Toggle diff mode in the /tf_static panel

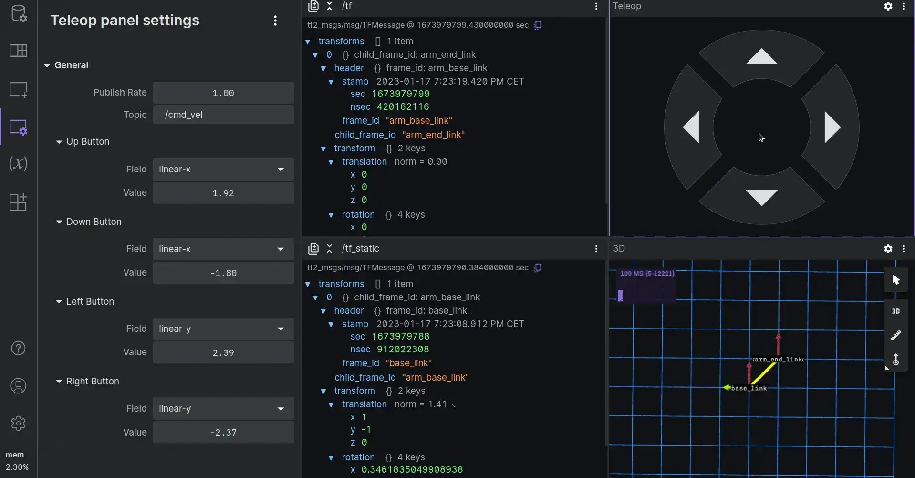click(x=313, y=248)
